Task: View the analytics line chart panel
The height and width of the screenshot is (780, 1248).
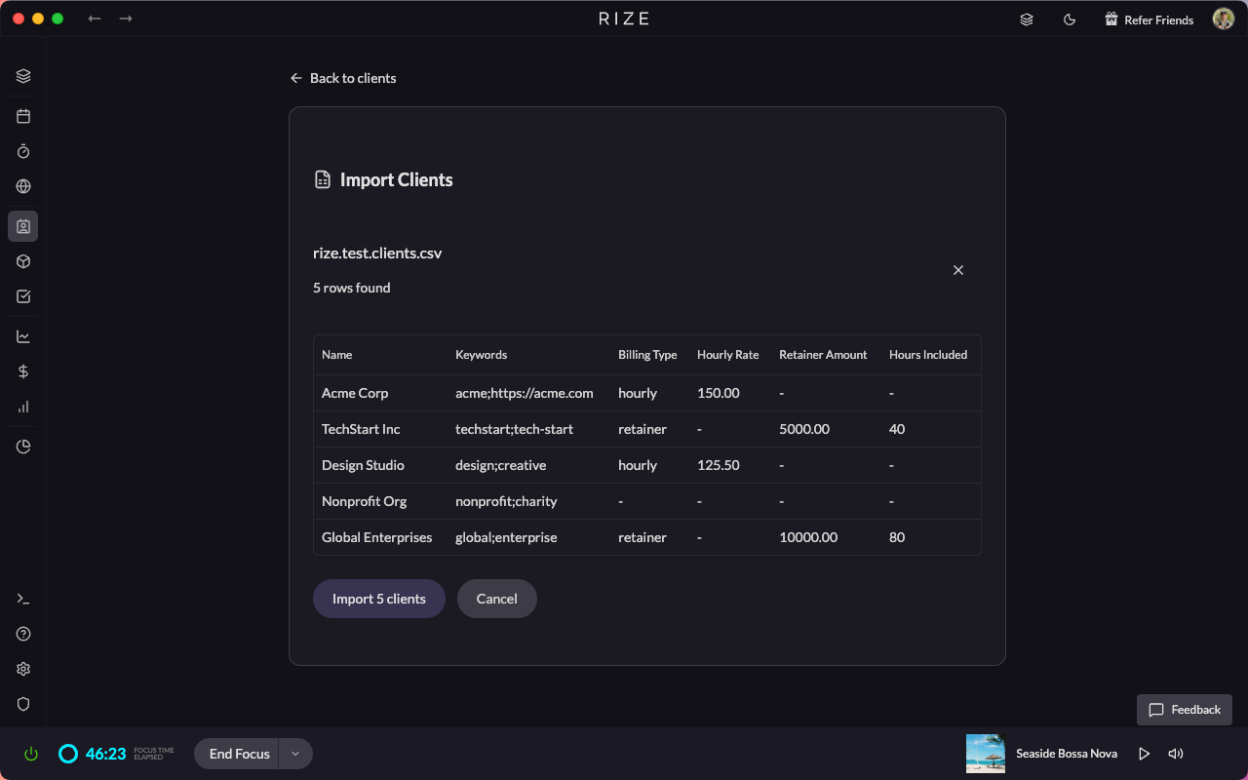Action: [x=23, y=335]
